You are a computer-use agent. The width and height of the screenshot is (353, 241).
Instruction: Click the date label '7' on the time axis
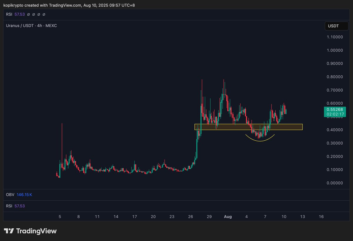(x=265, y=217)
